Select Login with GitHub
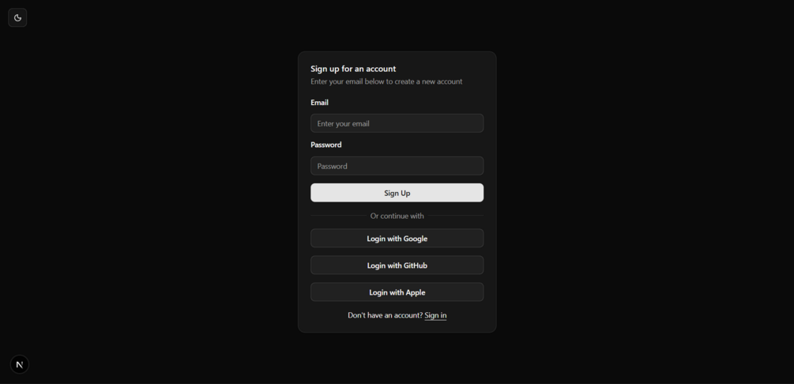The width and height of the screenshot is (794, 384). pyautogui.click(x=397, y=265)
